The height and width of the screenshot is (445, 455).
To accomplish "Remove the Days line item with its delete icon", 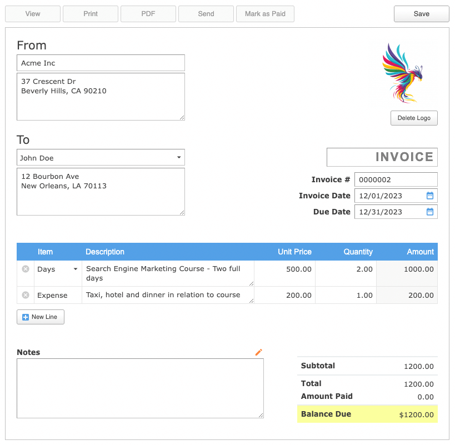I will pos(26,269).
